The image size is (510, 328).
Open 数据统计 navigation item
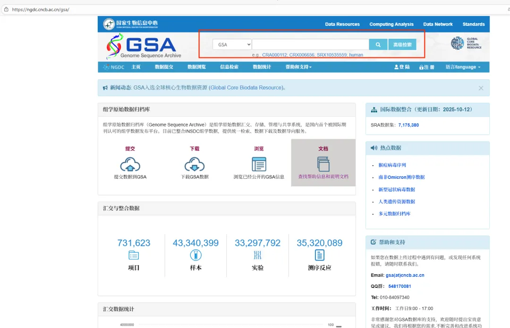tap(262, 67)
